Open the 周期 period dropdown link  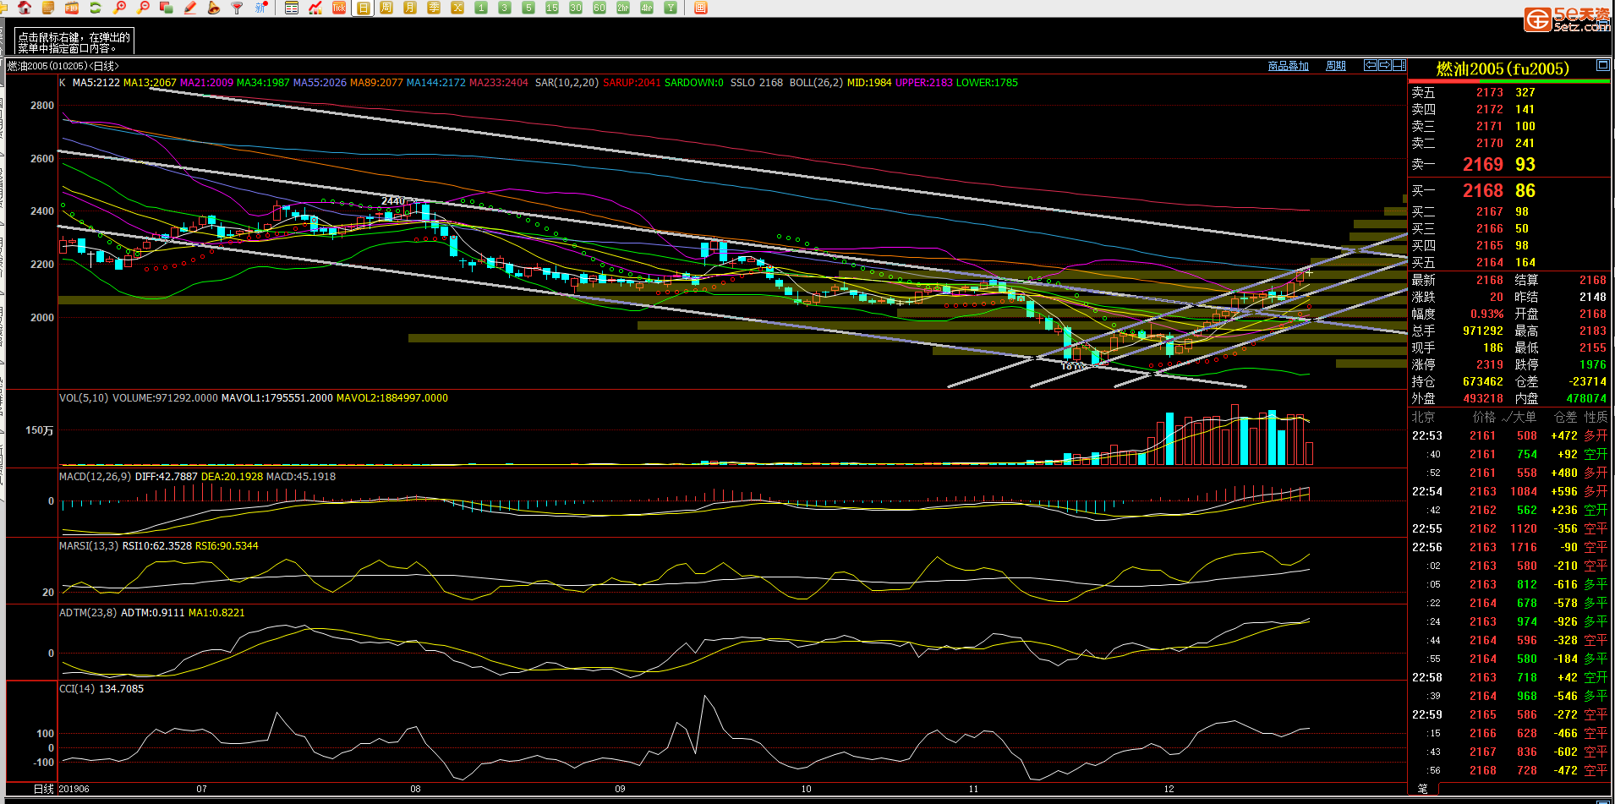click(x=1336, y=66)
